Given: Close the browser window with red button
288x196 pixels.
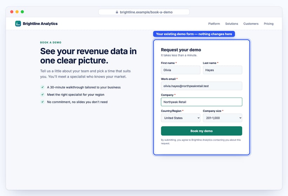Looking at the screenshot, I should point(12,12).
